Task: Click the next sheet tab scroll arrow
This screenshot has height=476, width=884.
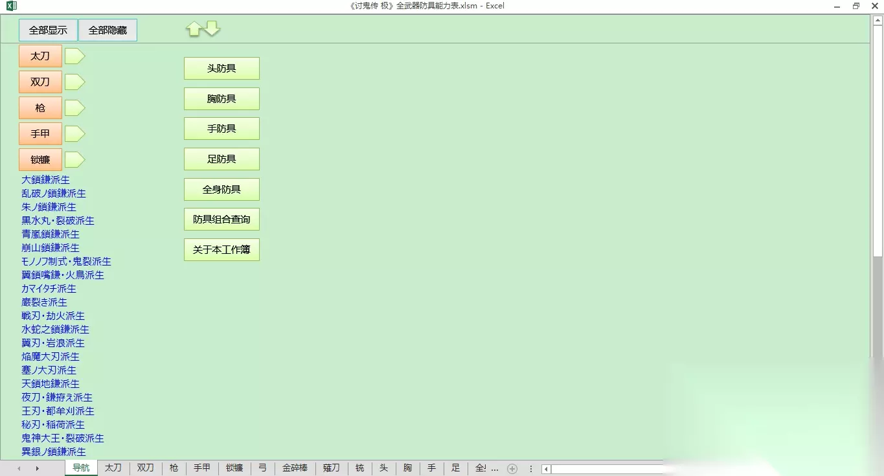Action: [x=38, y=468]
